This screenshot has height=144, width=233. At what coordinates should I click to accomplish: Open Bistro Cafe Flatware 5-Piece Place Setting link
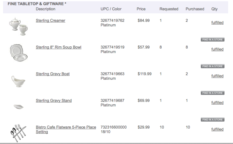66,127
